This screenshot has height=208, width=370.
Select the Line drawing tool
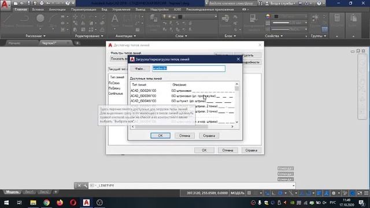(x=8, y=18)
